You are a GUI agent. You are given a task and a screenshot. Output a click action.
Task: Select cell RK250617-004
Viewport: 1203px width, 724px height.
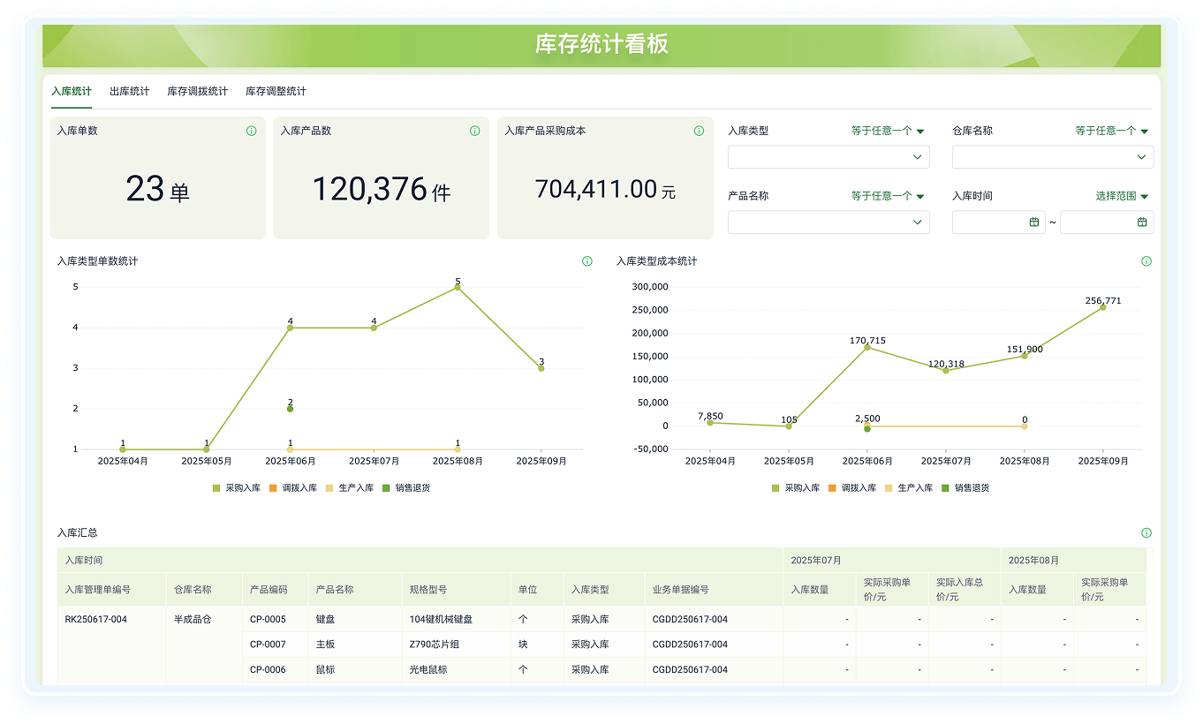96,619
